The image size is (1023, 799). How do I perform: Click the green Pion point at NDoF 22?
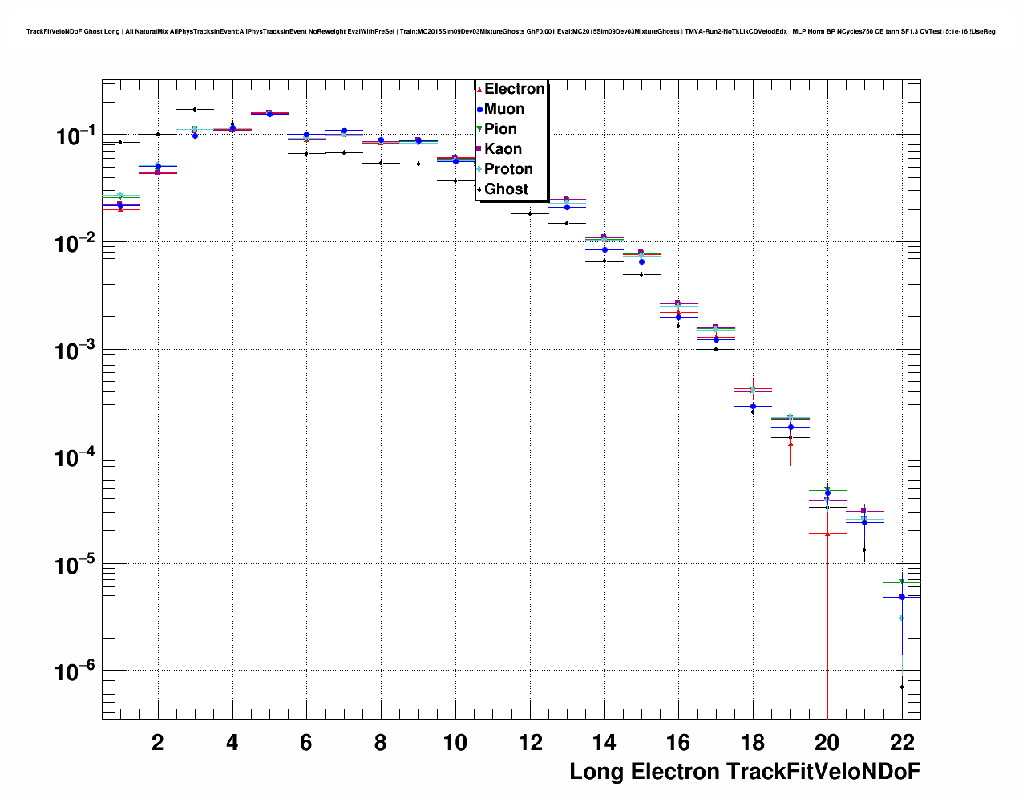coord(902,582)
